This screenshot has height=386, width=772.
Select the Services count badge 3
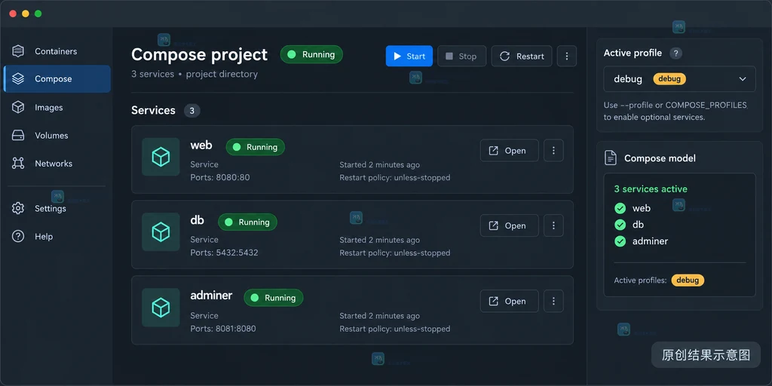(192, 111)
